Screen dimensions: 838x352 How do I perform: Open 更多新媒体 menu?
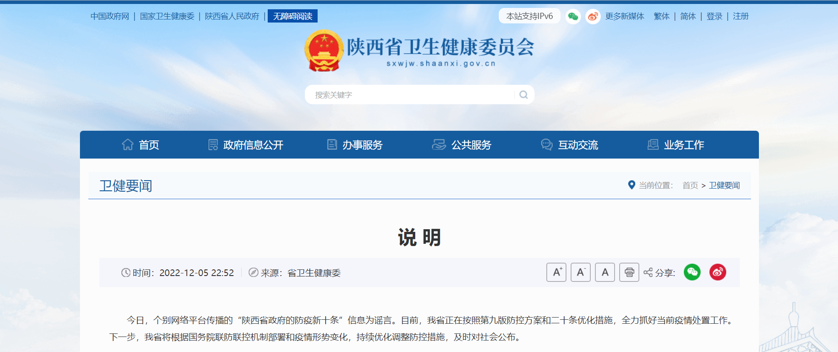click(x=625, y=16)
